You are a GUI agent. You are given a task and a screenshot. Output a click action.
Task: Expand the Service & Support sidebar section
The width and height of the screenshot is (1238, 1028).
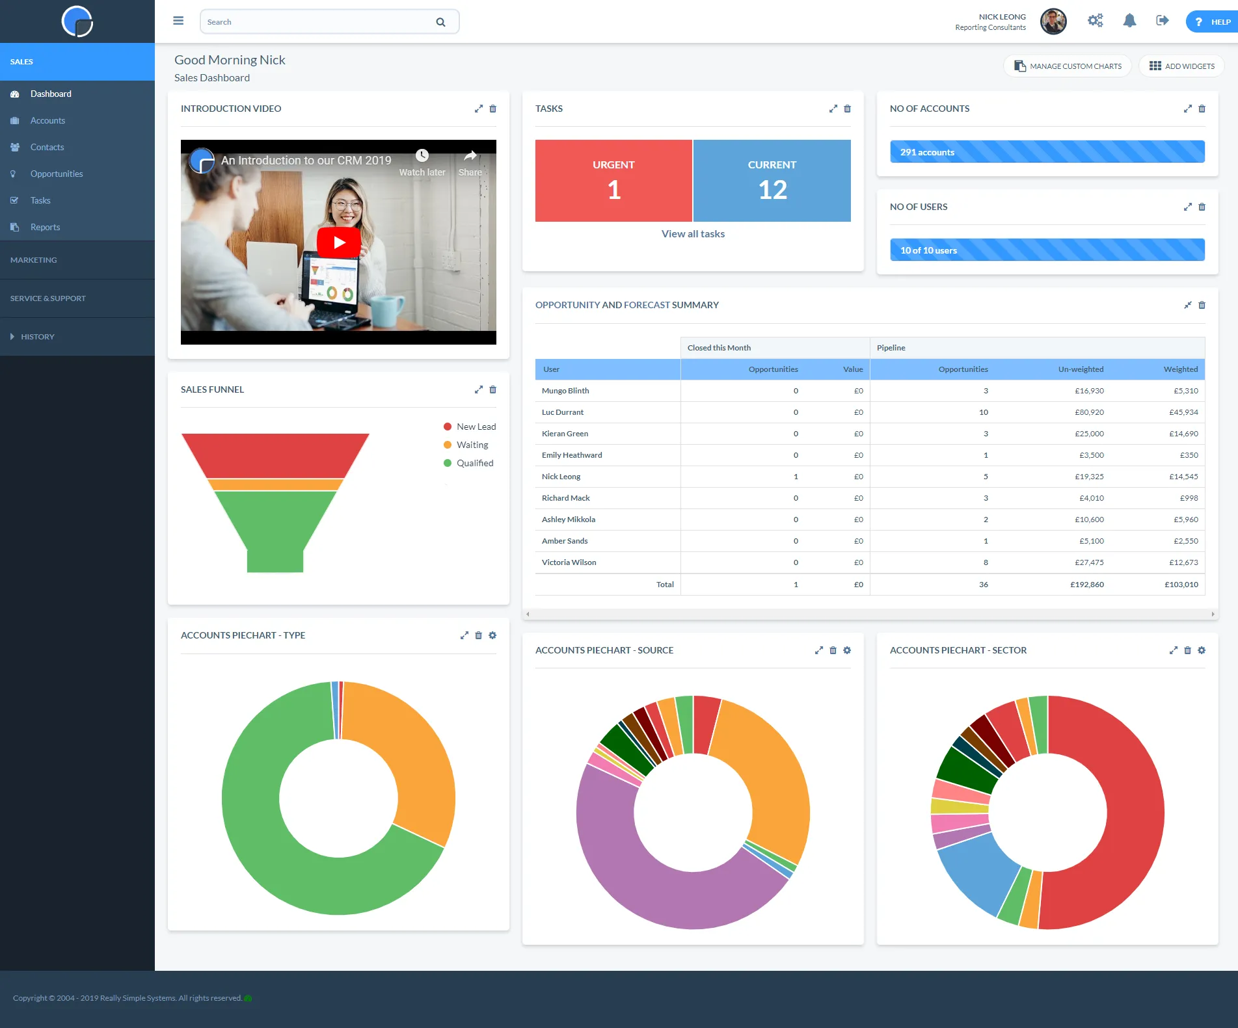(x=77, y=298)
